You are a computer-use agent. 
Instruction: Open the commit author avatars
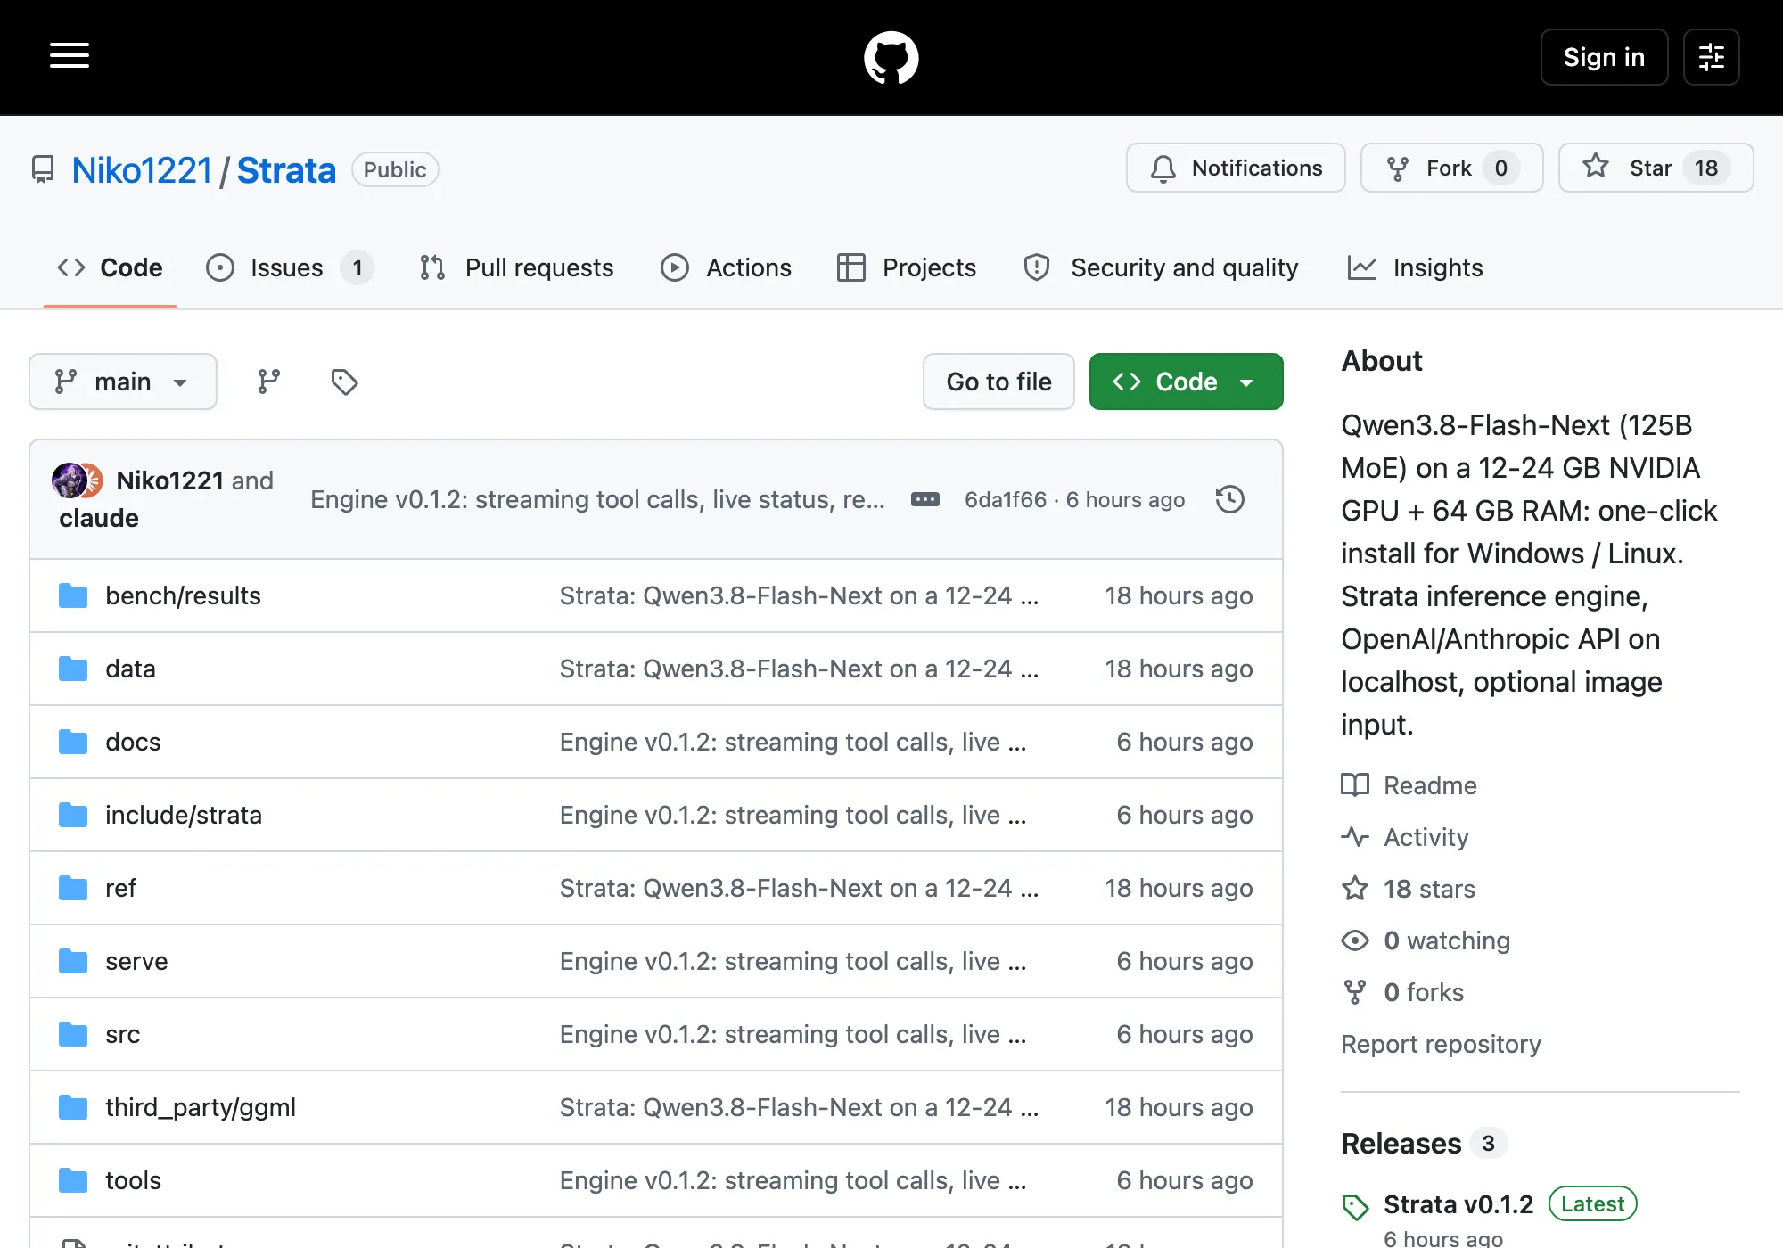point(78,480)
